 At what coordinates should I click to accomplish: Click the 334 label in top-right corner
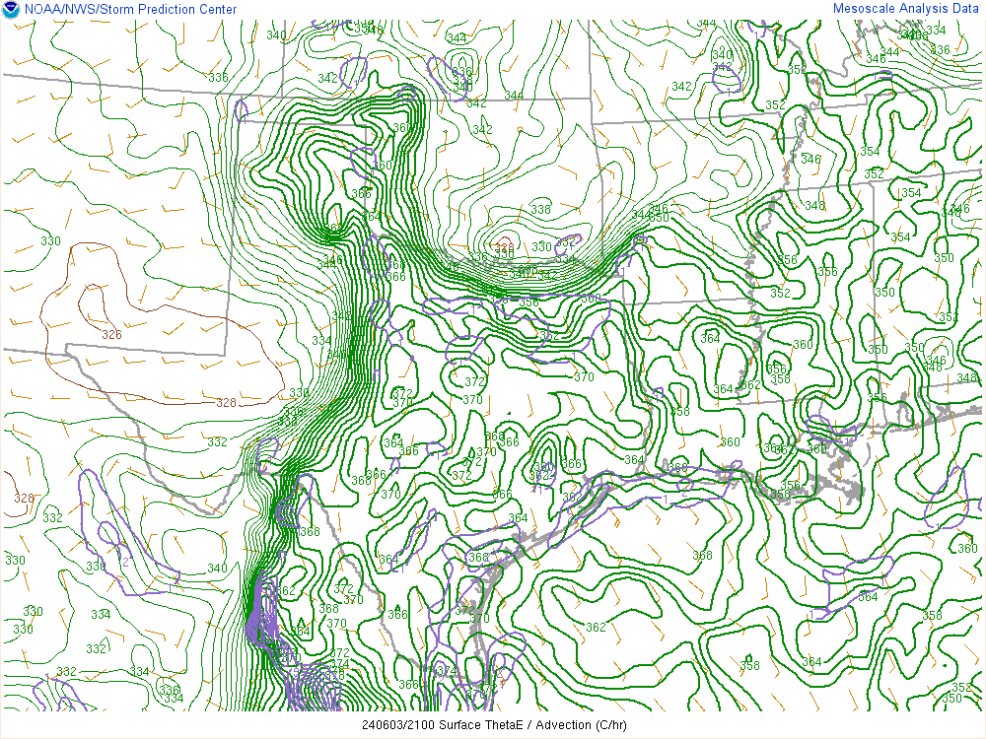[936, 31]
